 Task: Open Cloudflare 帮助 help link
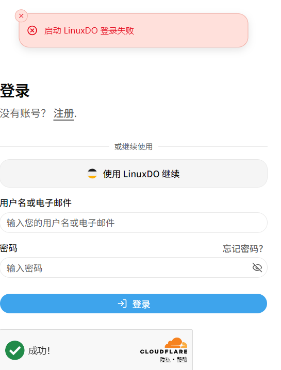[182, 360]
